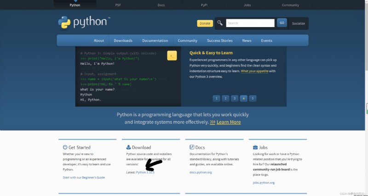The height and width of the screenshot is (196, 368).
Task: Click the magnifying glass search icon
Action: [220, 23]
